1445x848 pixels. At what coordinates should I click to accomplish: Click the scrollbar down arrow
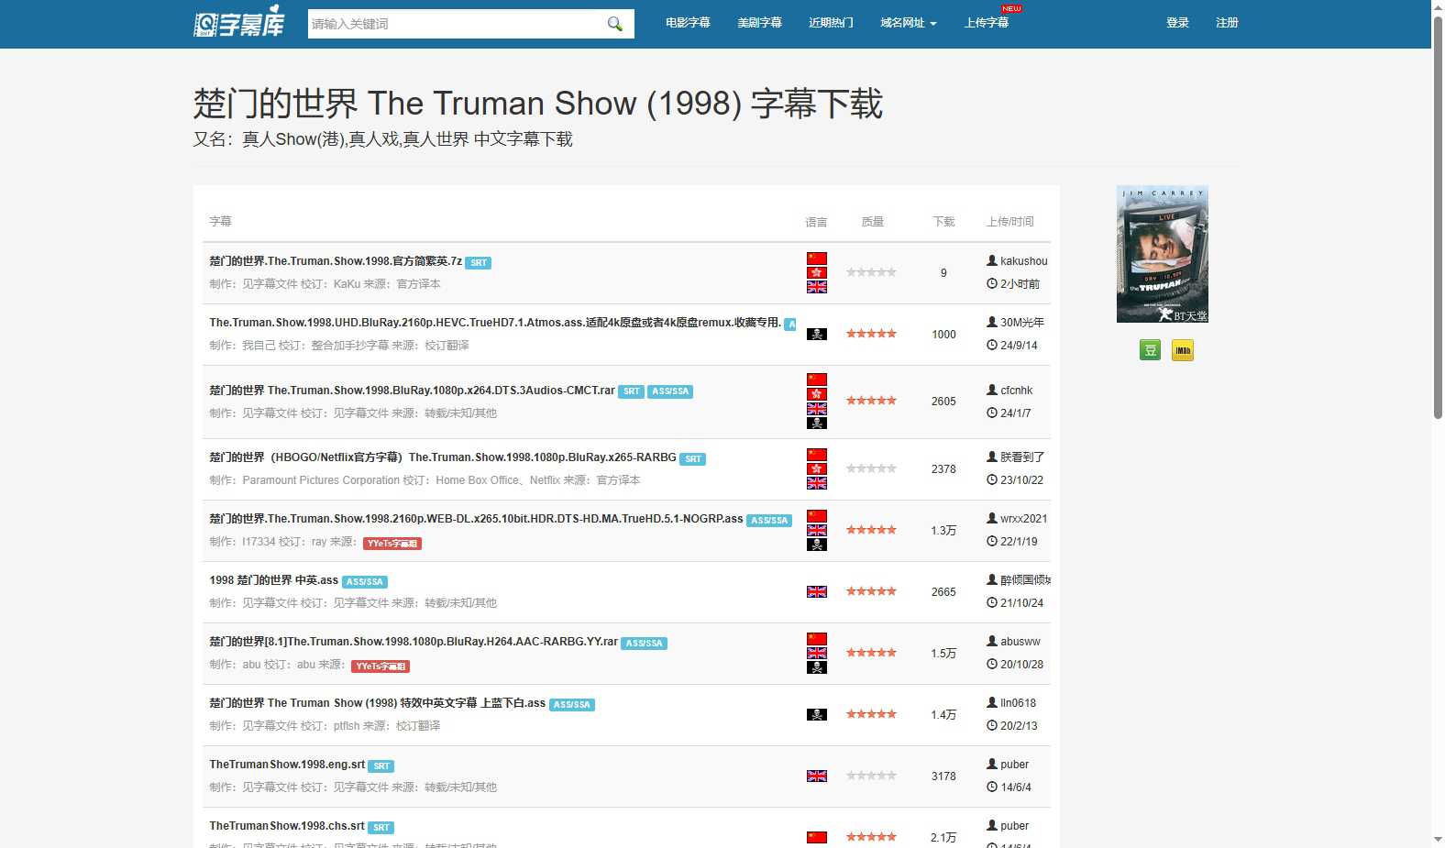1438,840
